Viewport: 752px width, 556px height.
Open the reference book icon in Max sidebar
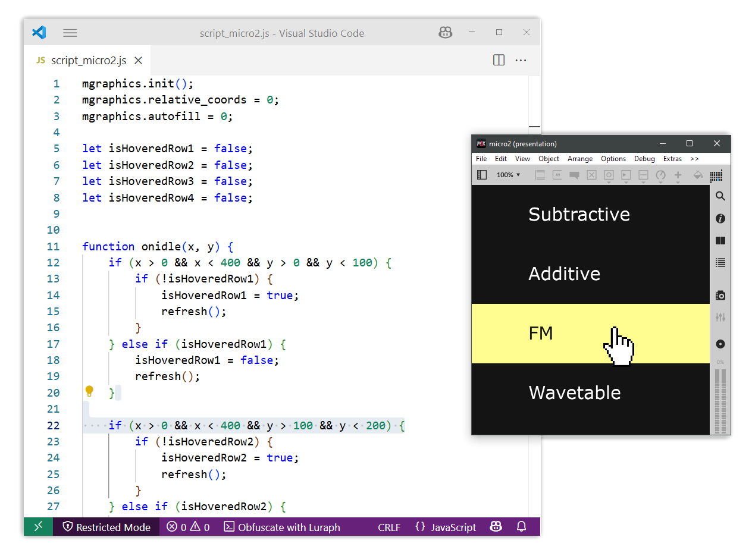coord(720,241)
